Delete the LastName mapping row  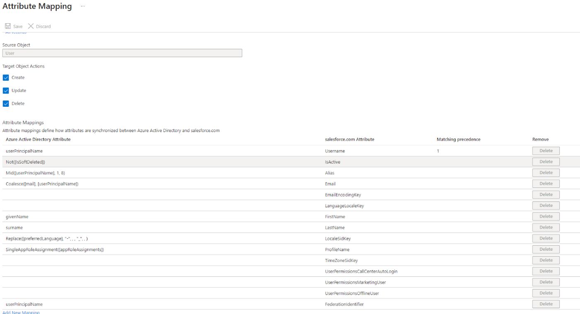click(546, 228)
